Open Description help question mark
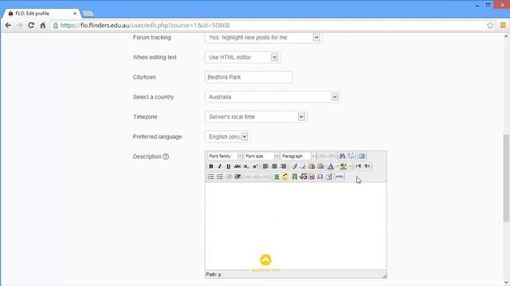 (x=166, y=157)
